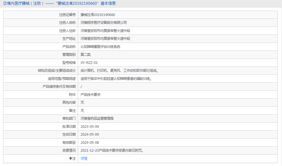Click the 结构及组成/主要组成成分 row label
Image resolution: width=282 pixels, height=166 pixels.
click(x=56, y=70)
